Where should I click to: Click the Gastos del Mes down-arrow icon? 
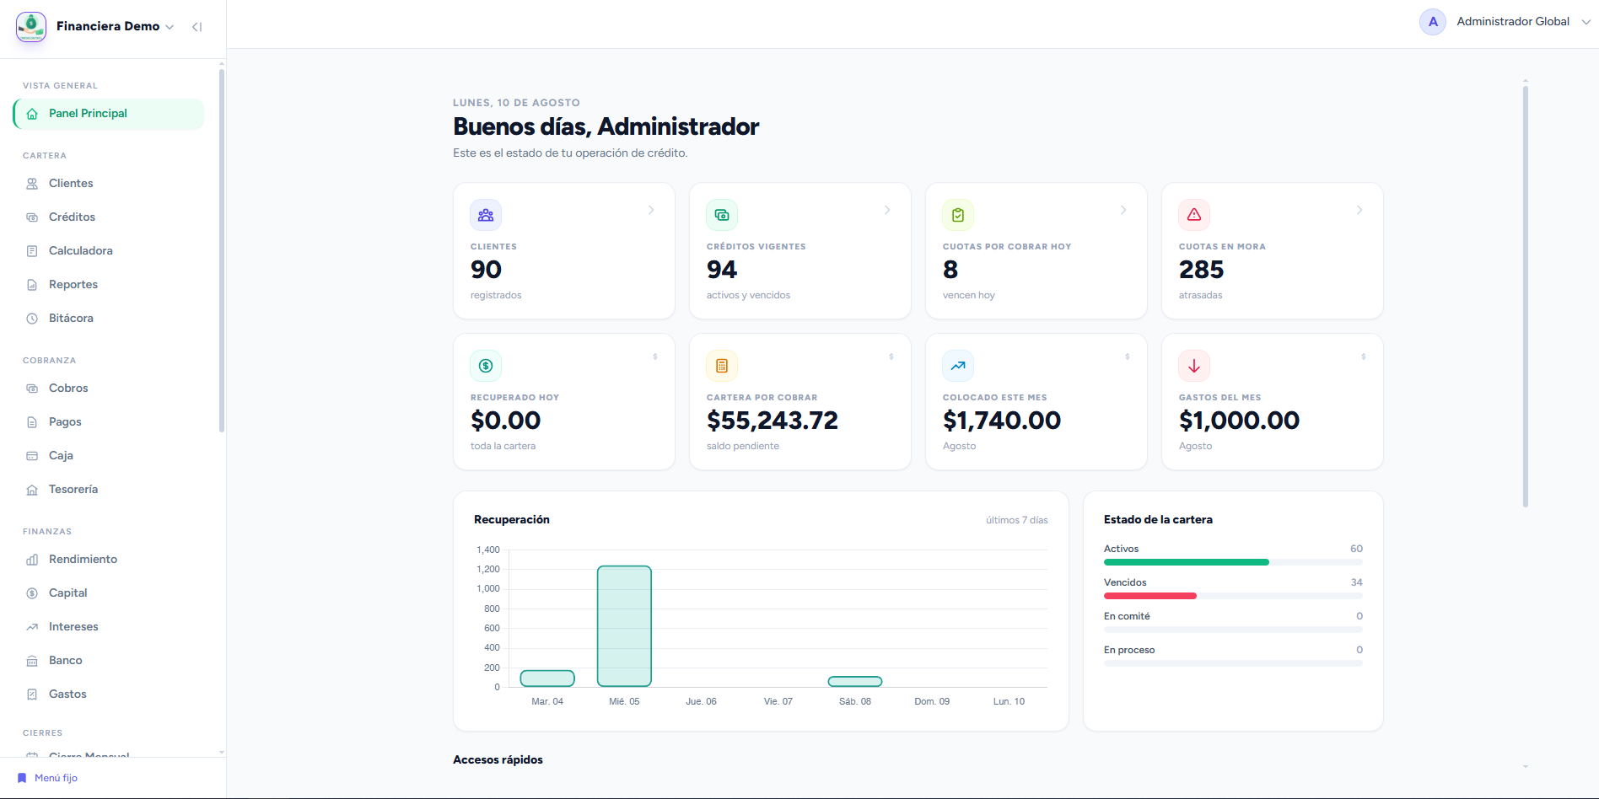[1194, 366]
